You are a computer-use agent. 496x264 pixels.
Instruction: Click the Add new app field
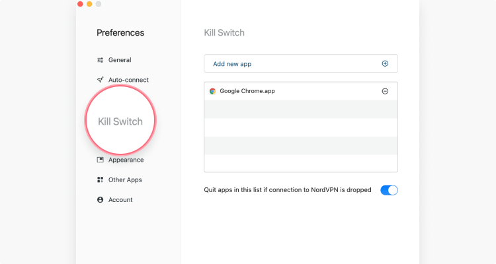click(x=301, y=63)
